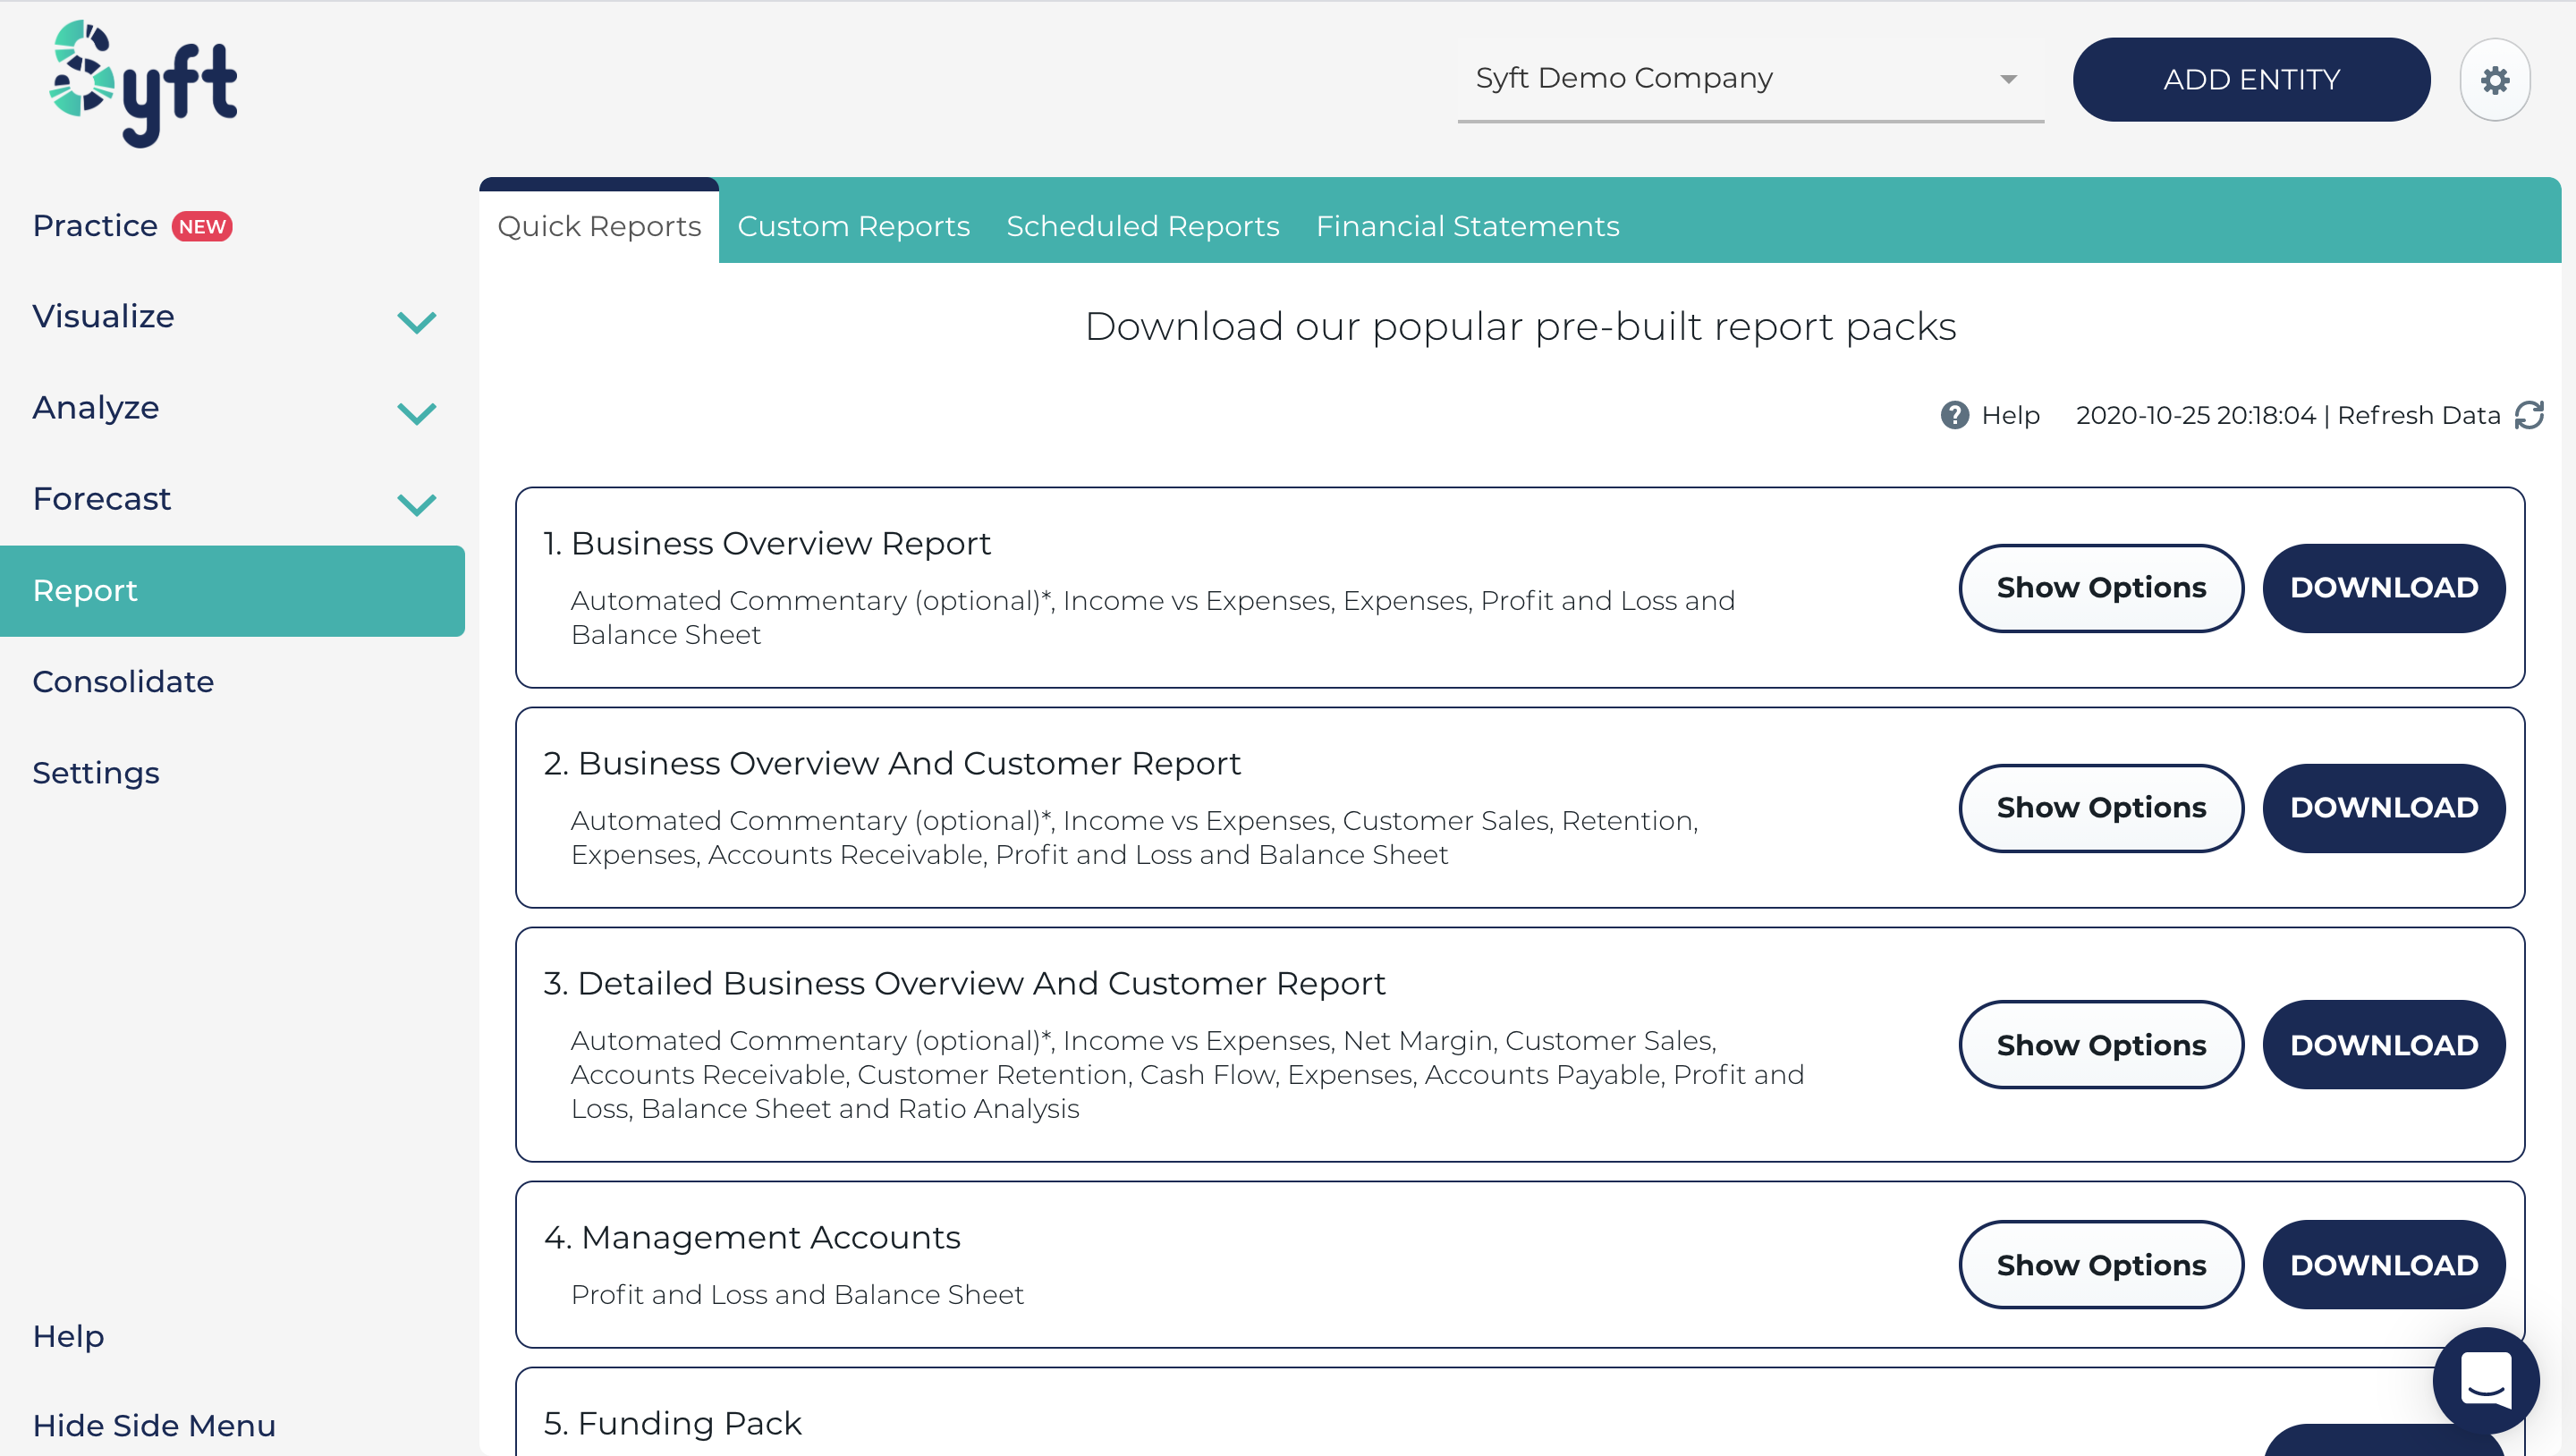2576x1456 pixels.
Task: Click Hide Side Menu
Action: (x=153, y=1425)
